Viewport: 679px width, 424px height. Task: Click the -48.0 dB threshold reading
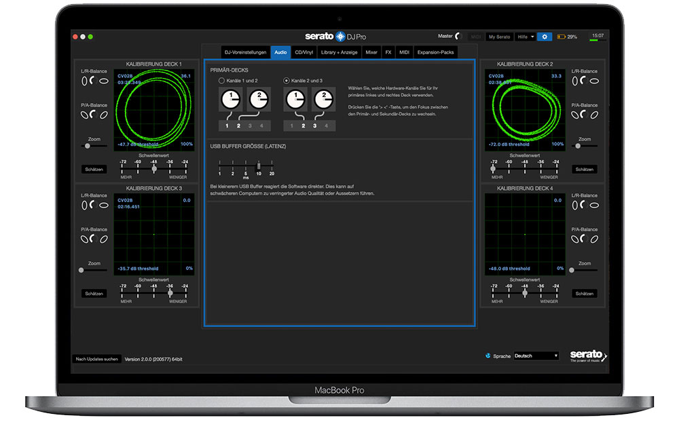[x=509, y=269]
